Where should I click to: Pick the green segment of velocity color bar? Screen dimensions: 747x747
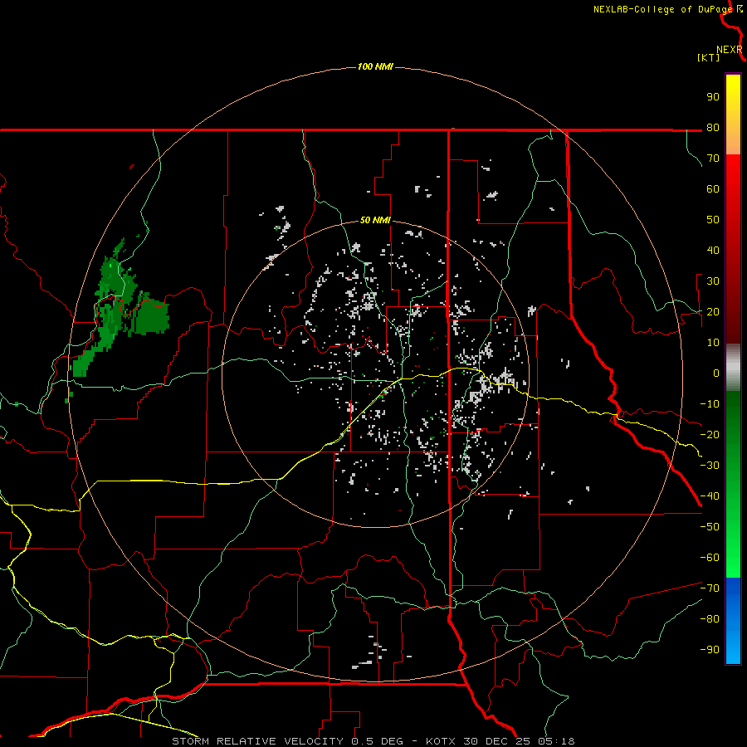click(x=733, y=484)
